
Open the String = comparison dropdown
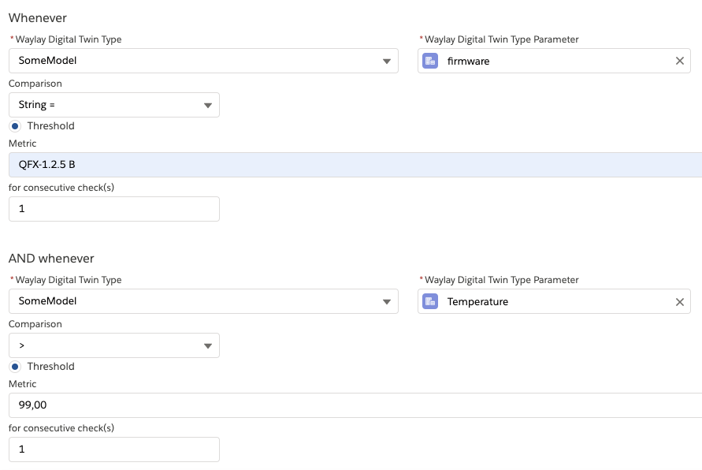[x=114, y=105]
